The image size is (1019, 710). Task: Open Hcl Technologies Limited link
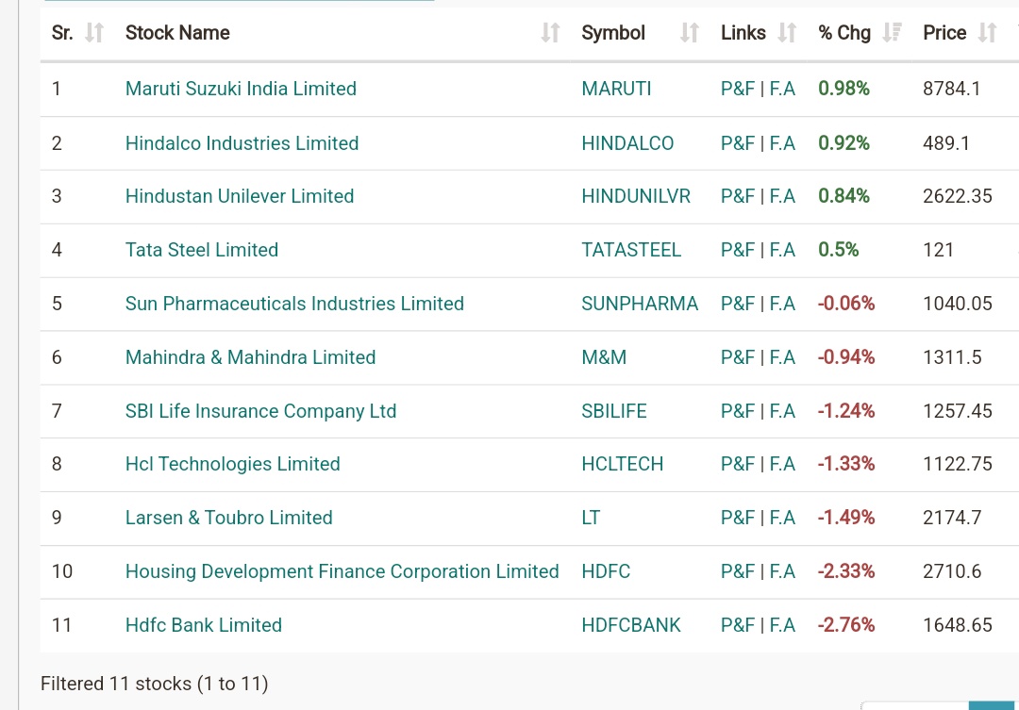[x=233, y=464]
